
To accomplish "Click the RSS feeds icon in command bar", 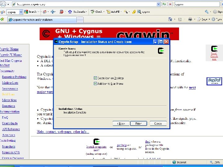I will click(180, 19).
